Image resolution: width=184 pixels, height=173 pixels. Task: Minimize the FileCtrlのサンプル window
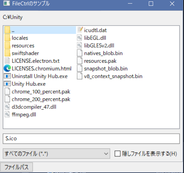pyautogui.click(x=130, y=4)
